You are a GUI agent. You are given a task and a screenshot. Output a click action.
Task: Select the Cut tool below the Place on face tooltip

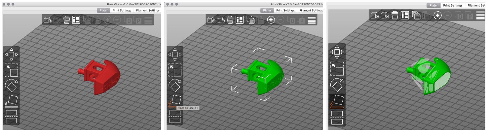click(x=175, y=116)
